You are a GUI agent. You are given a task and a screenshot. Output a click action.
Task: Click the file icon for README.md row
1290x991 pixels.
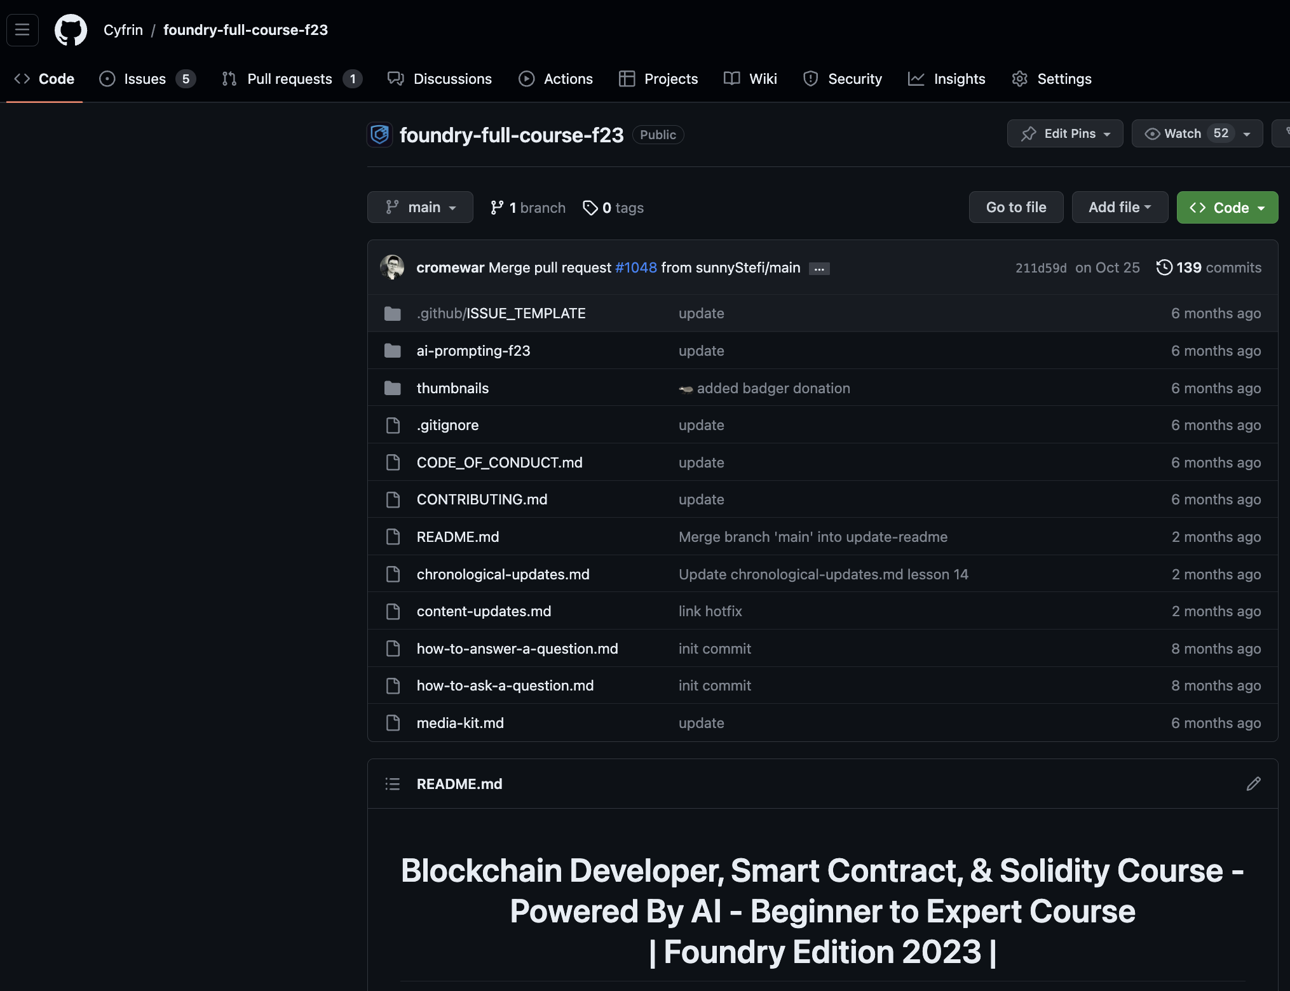tap(393, 537)
